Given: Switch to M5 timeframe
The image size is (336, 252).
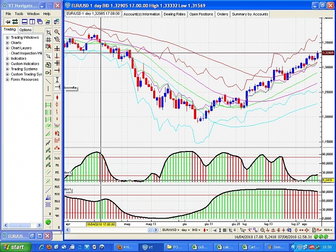Looking at the screenshot, I should coord(57,172).
